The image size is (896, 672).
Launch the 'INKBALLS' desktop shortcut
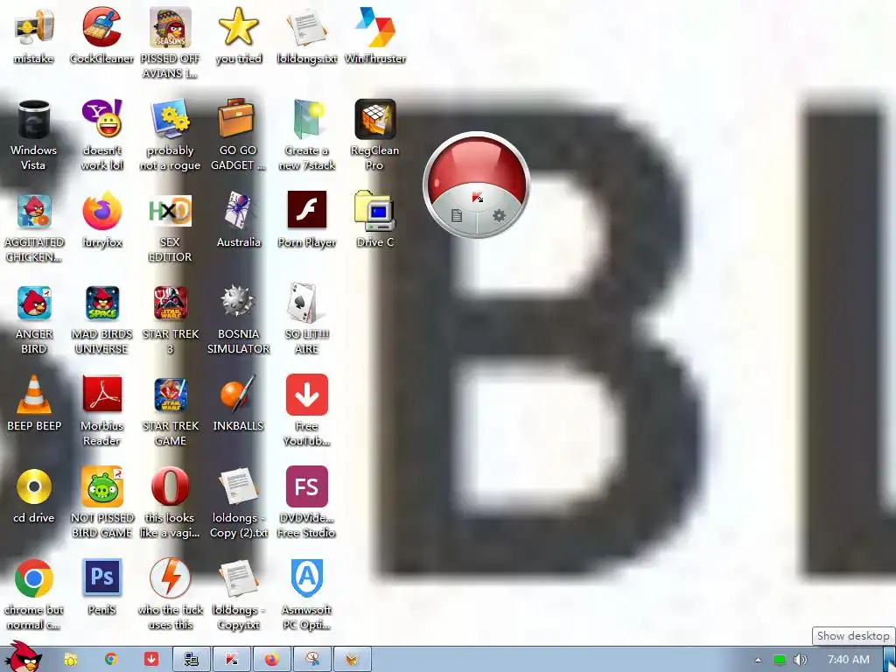coord(238,395)
